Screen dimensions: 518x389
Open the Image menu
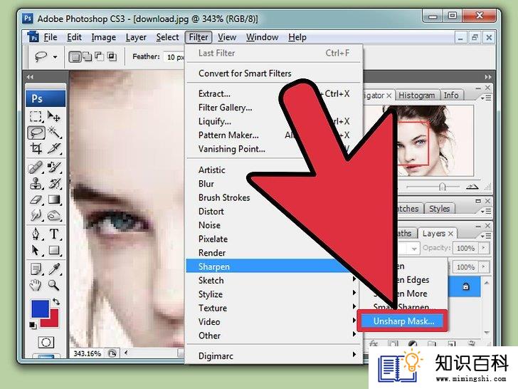click(103, 37)
